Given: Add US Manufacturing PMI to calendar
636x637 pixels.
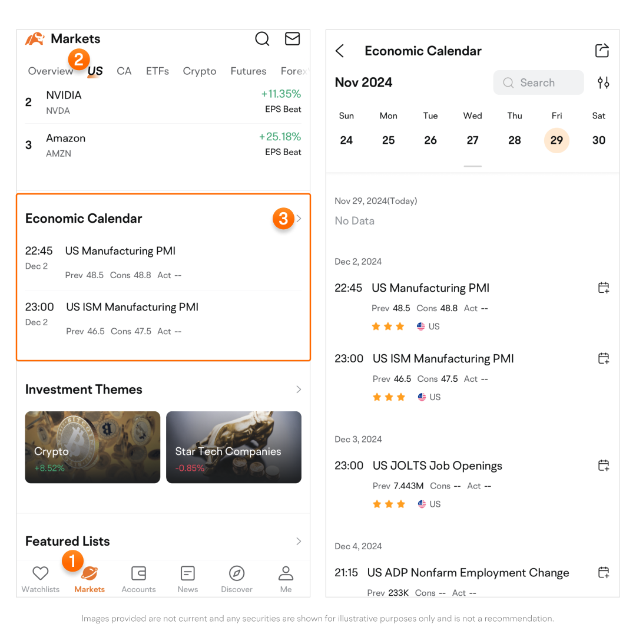Looking at the screenshot, I should (x=603, y=288).
